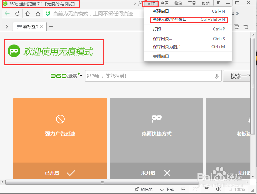Click the address bar field
The image size is (257, 194).
pyautogui.click(x=93, y=14)
